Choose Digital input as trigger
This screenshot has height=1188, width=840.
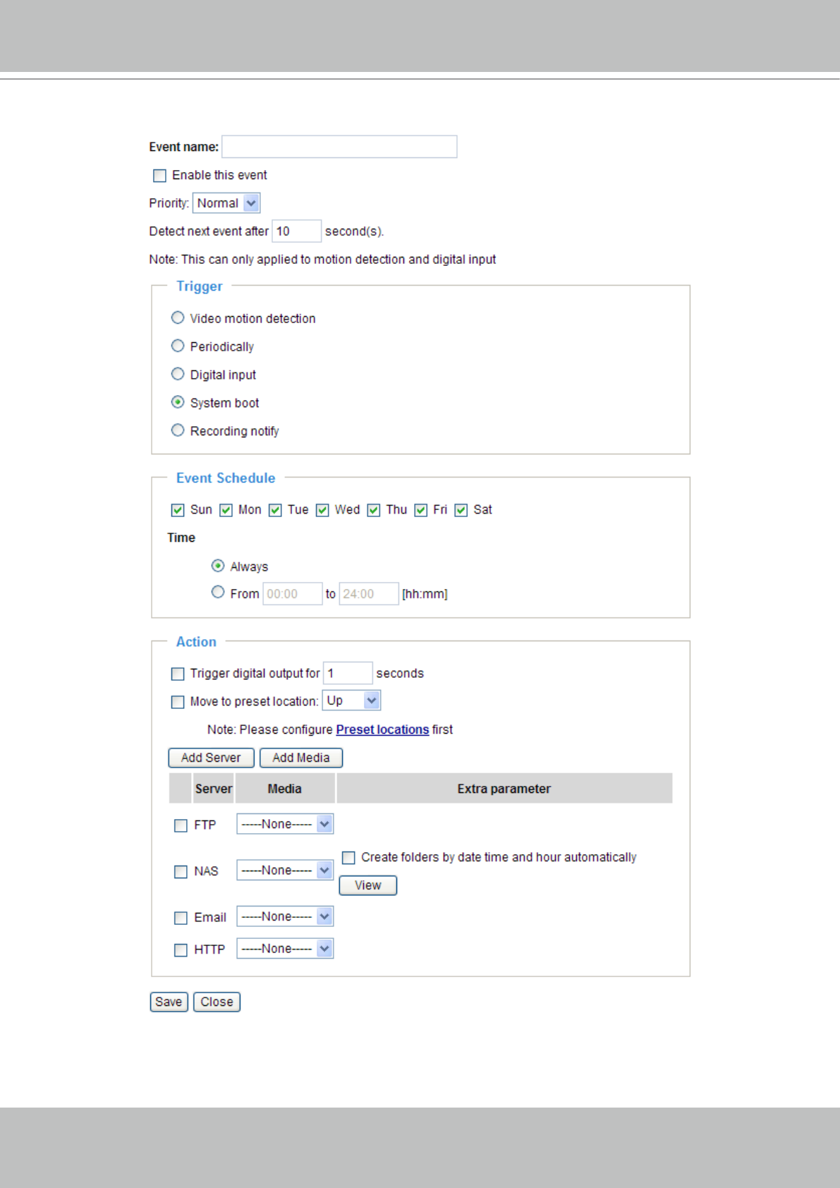click(x=178, y=375)
